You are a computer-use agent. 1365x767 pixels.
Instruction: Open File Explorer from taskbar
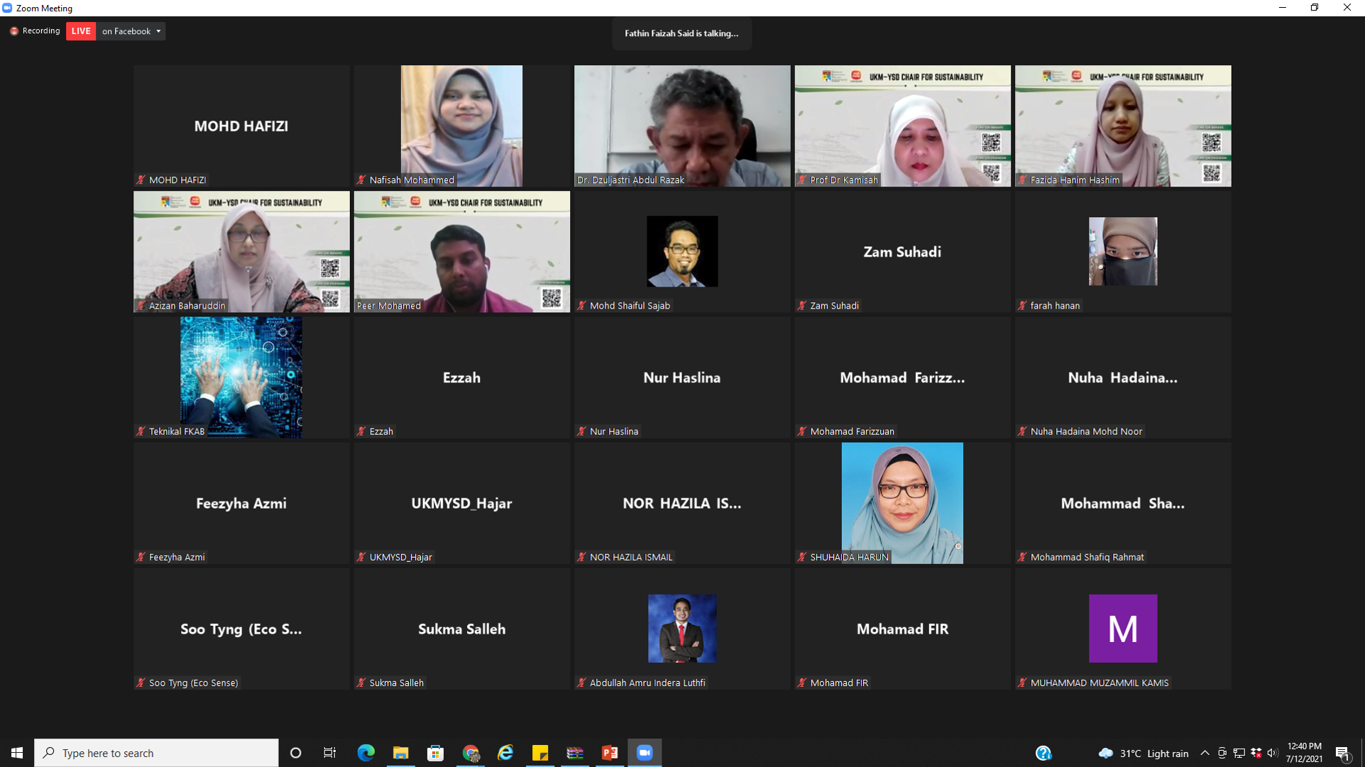tap(400, 753)
